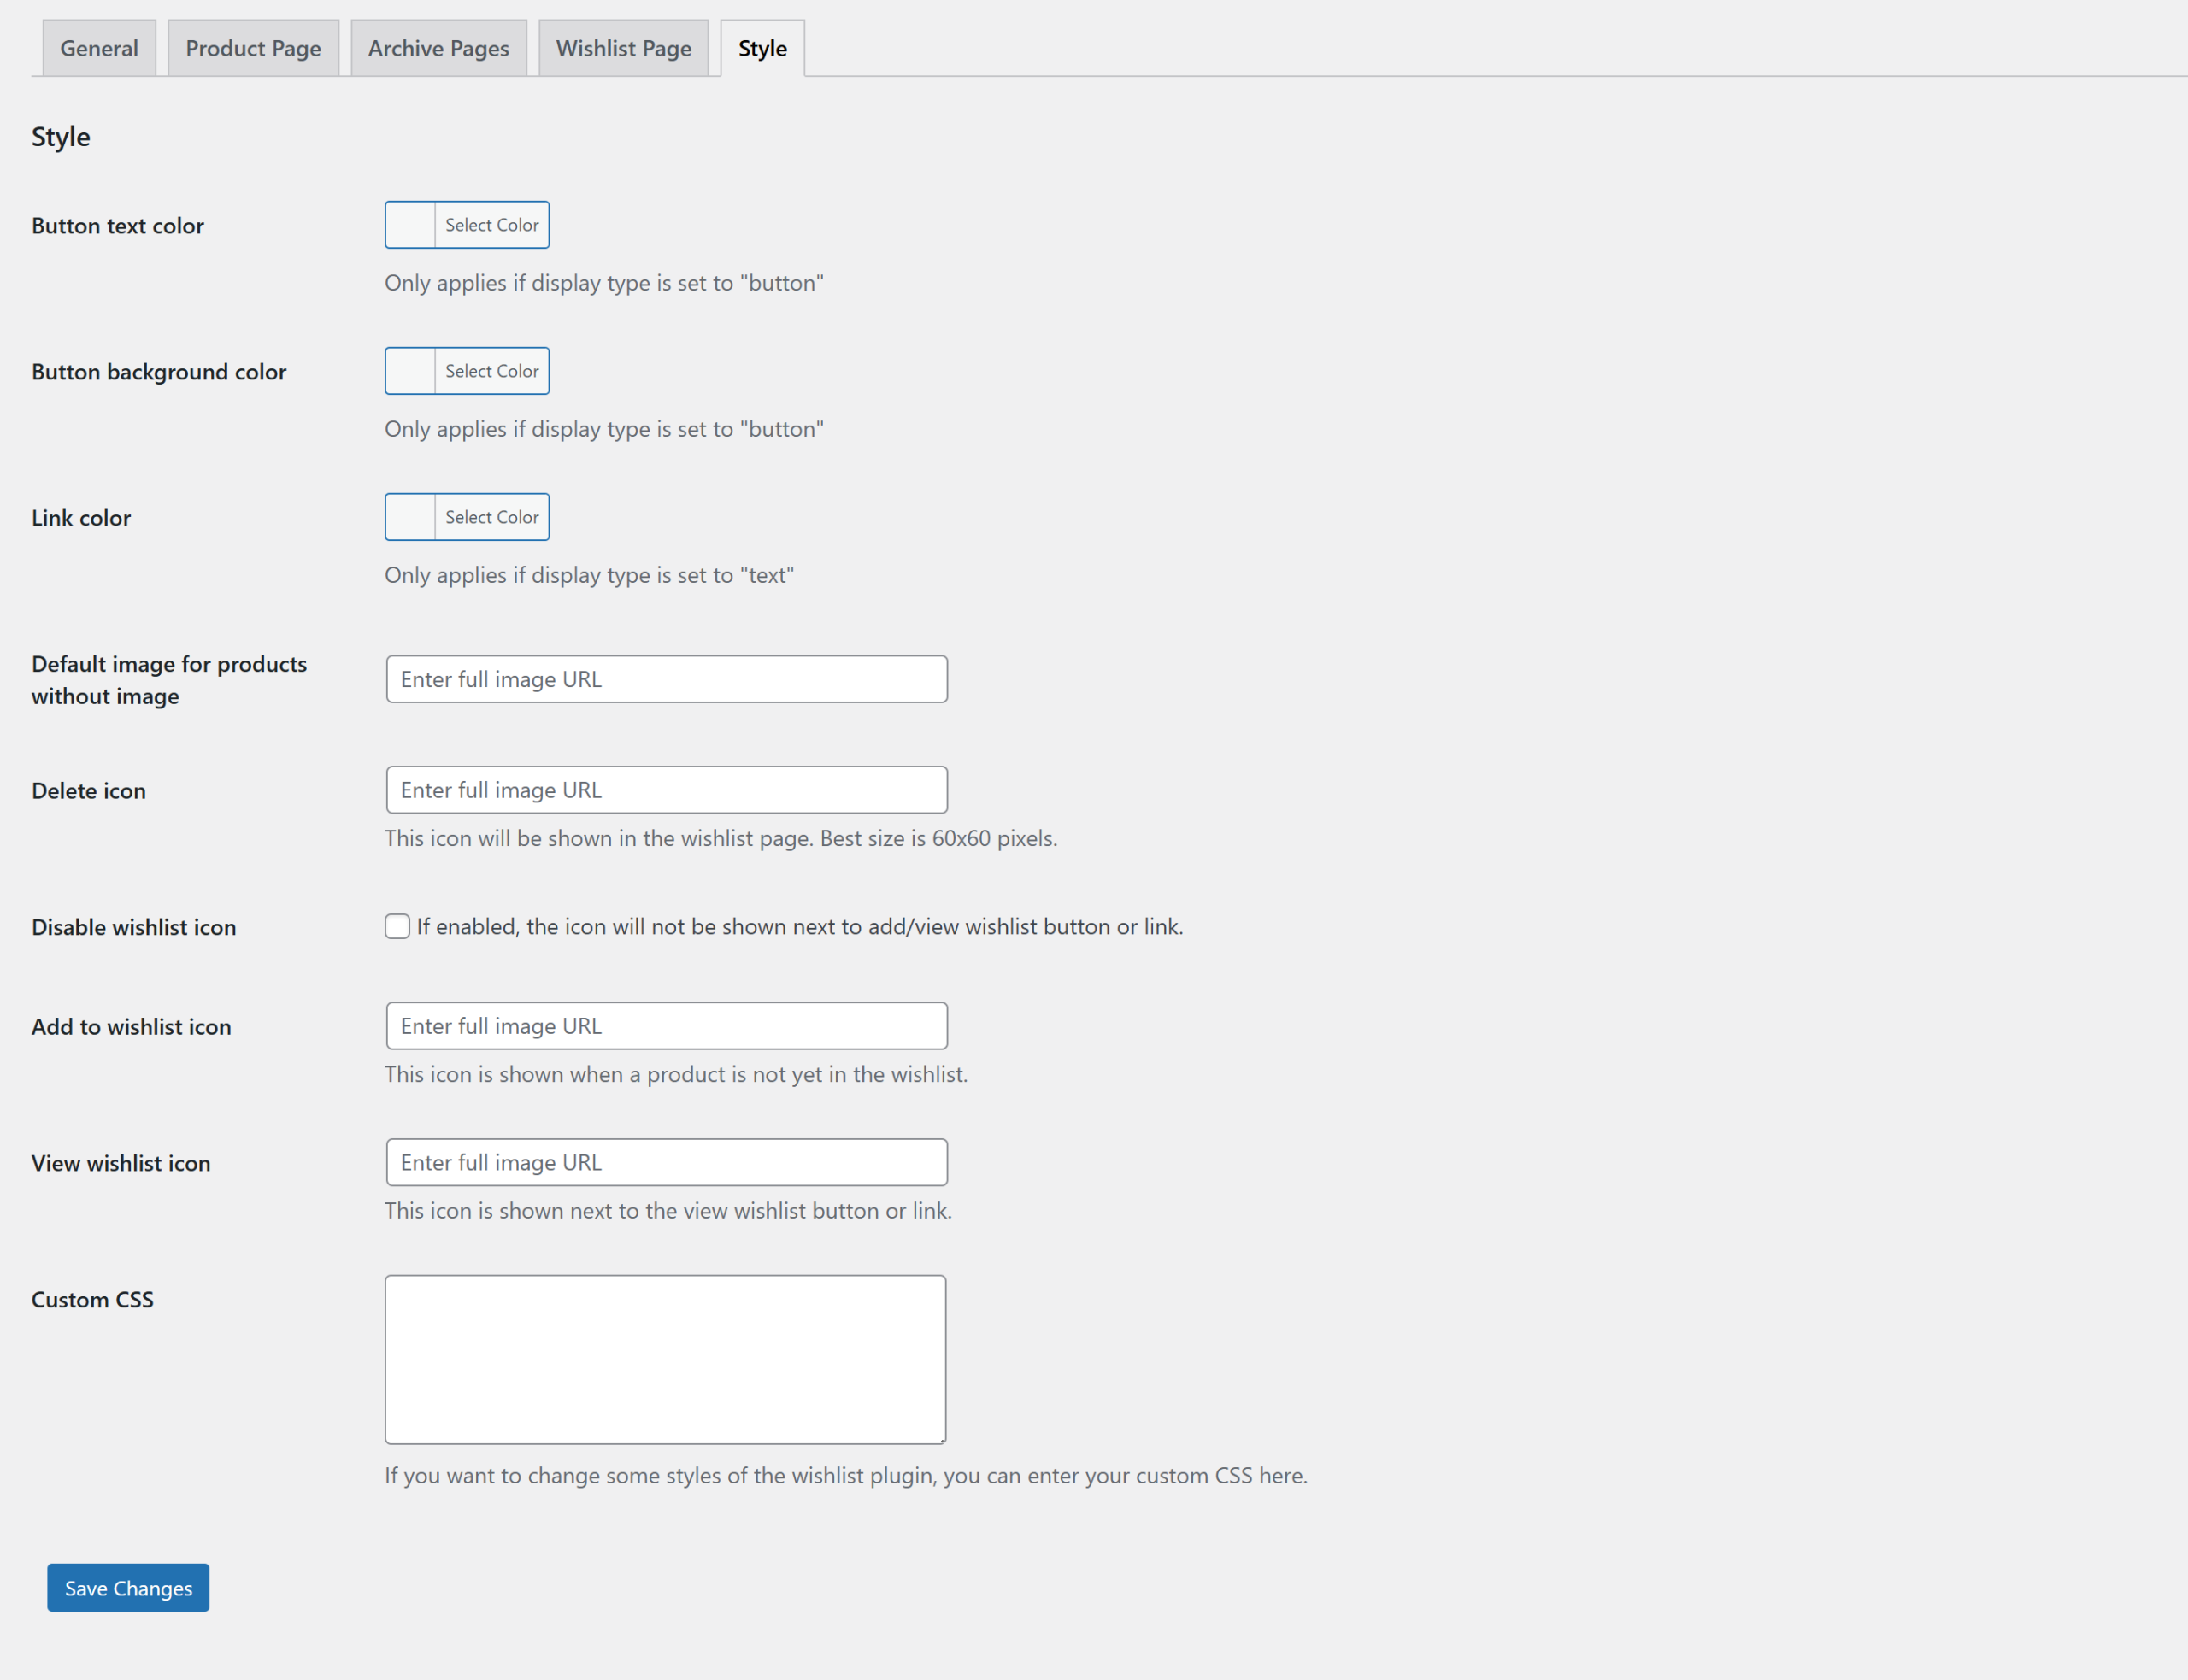Click the View wishlist icon URL field

[666, 1162]
